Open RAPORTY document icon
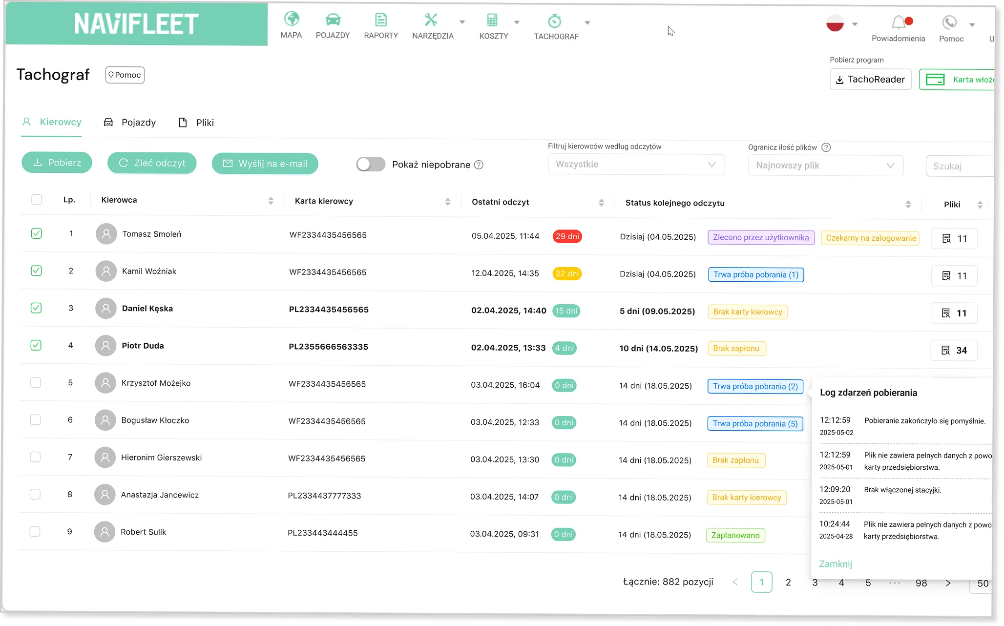Viewport: 1004px width, 626px height. tap(381, 20)
